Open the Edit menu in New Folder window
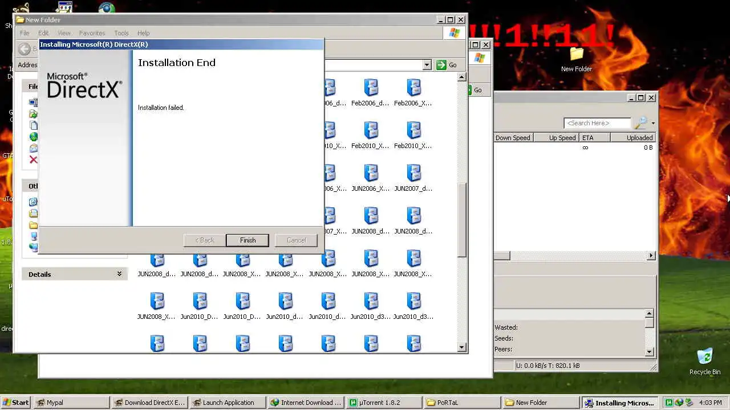This screenshot has height=410, width=730. tap(43, 33)
